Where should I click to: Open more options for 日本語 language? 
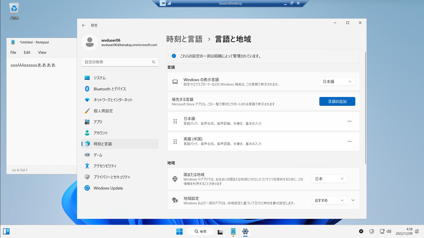click(x=349, y=121)
